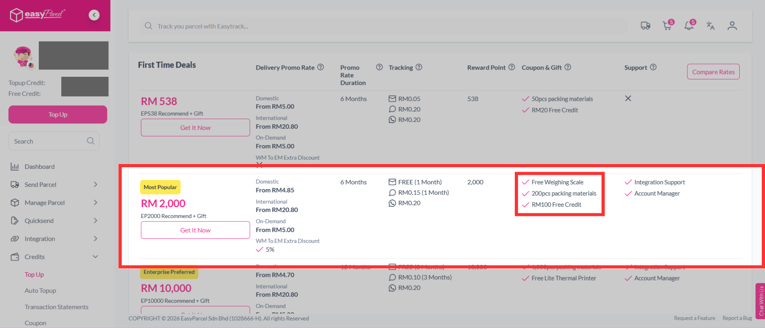The height and width of the screenshot is (328, 765).
Task: Click search magnifier in top bar
Action: pos(149,26)
